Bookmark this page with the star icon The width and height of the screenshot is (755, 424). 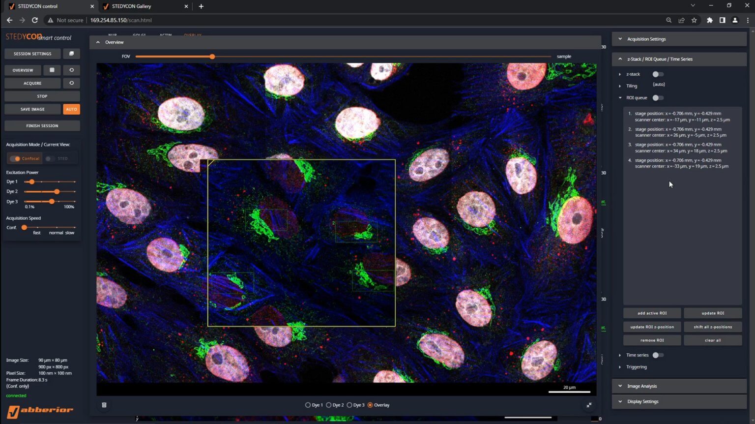coord(694,20)
